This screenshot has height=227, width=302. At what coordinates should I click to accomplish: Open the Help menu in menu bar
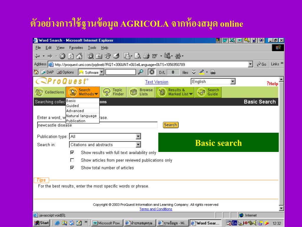tap(105, 48)
